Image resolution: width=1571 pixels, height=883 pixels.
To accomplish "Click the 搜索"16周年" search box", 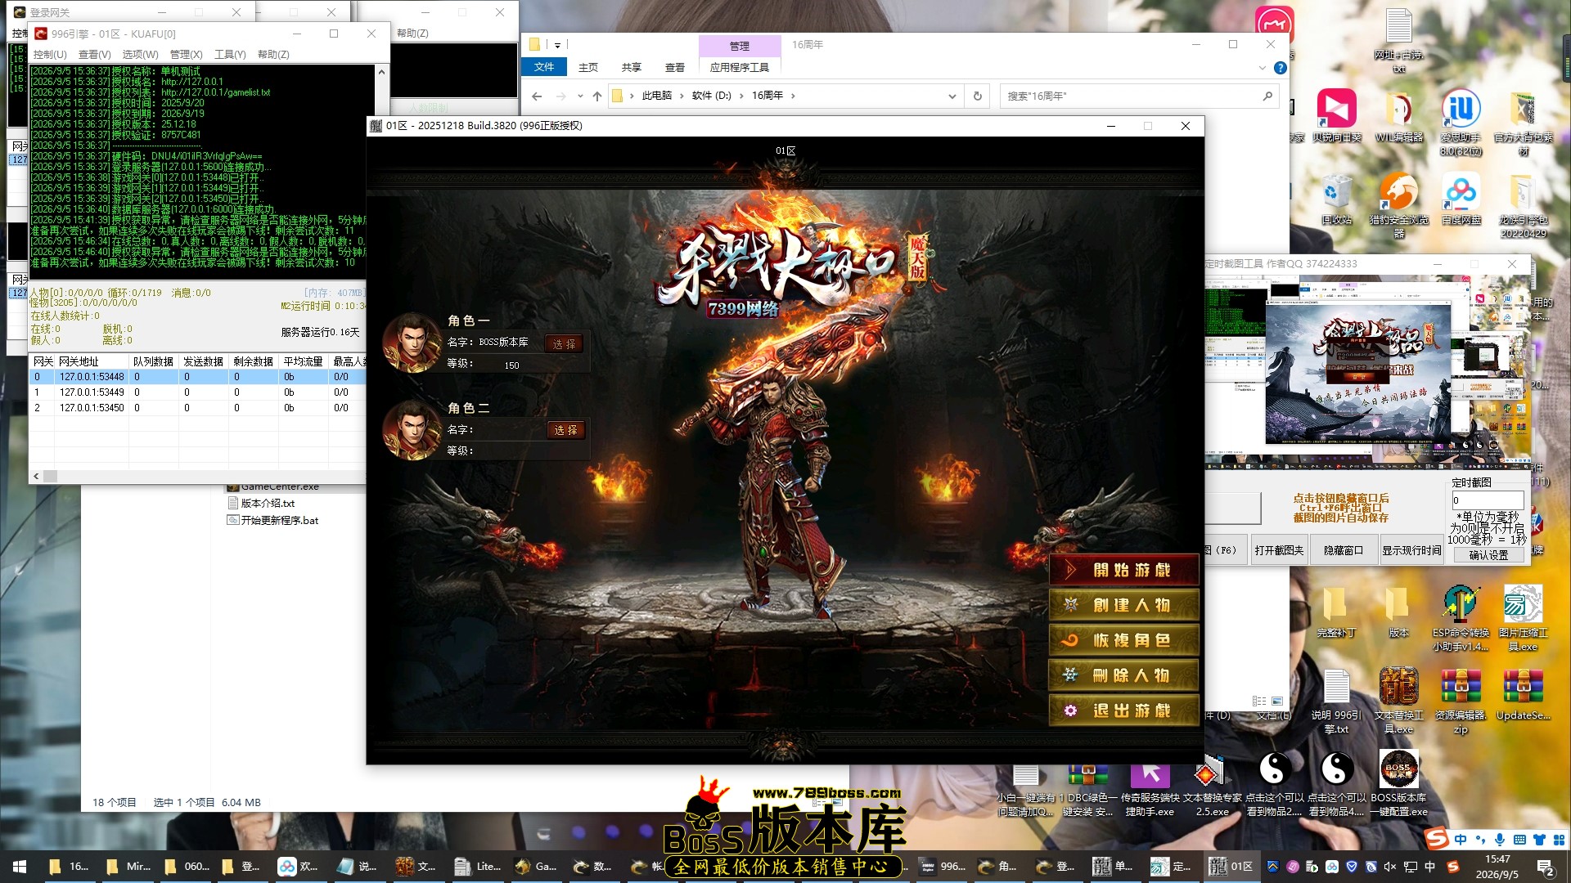I will point(1137,96).
